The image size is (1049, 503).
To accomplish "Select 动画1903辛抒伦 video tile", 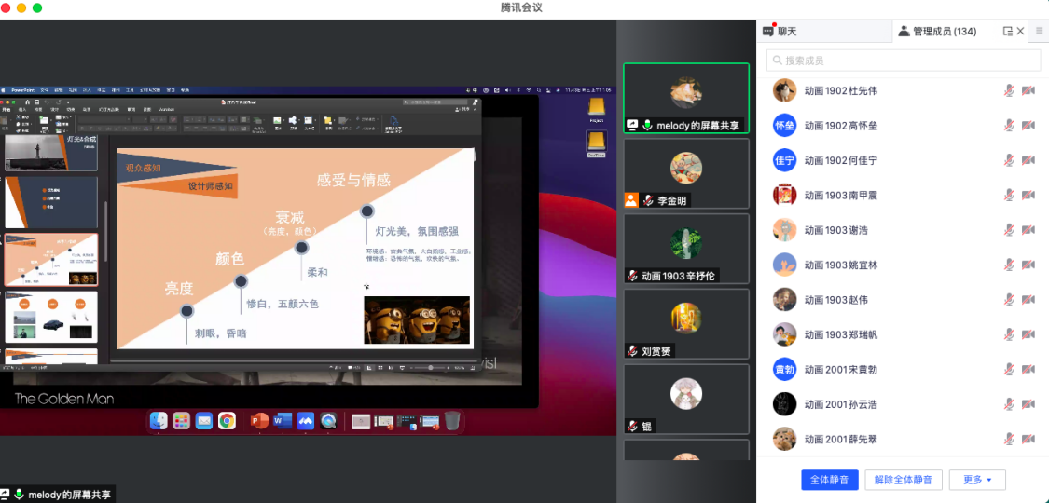I will 686,249.
